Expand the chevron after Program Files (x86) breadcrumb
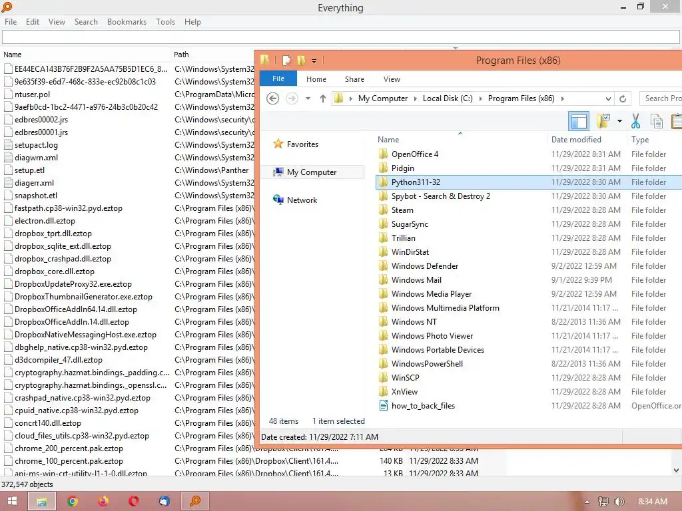 tap(562, 98)
